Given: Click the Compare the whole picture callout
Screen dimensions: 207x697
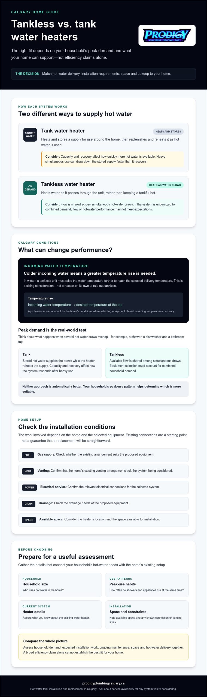Looking at the screenshot, I should point(103,647).
